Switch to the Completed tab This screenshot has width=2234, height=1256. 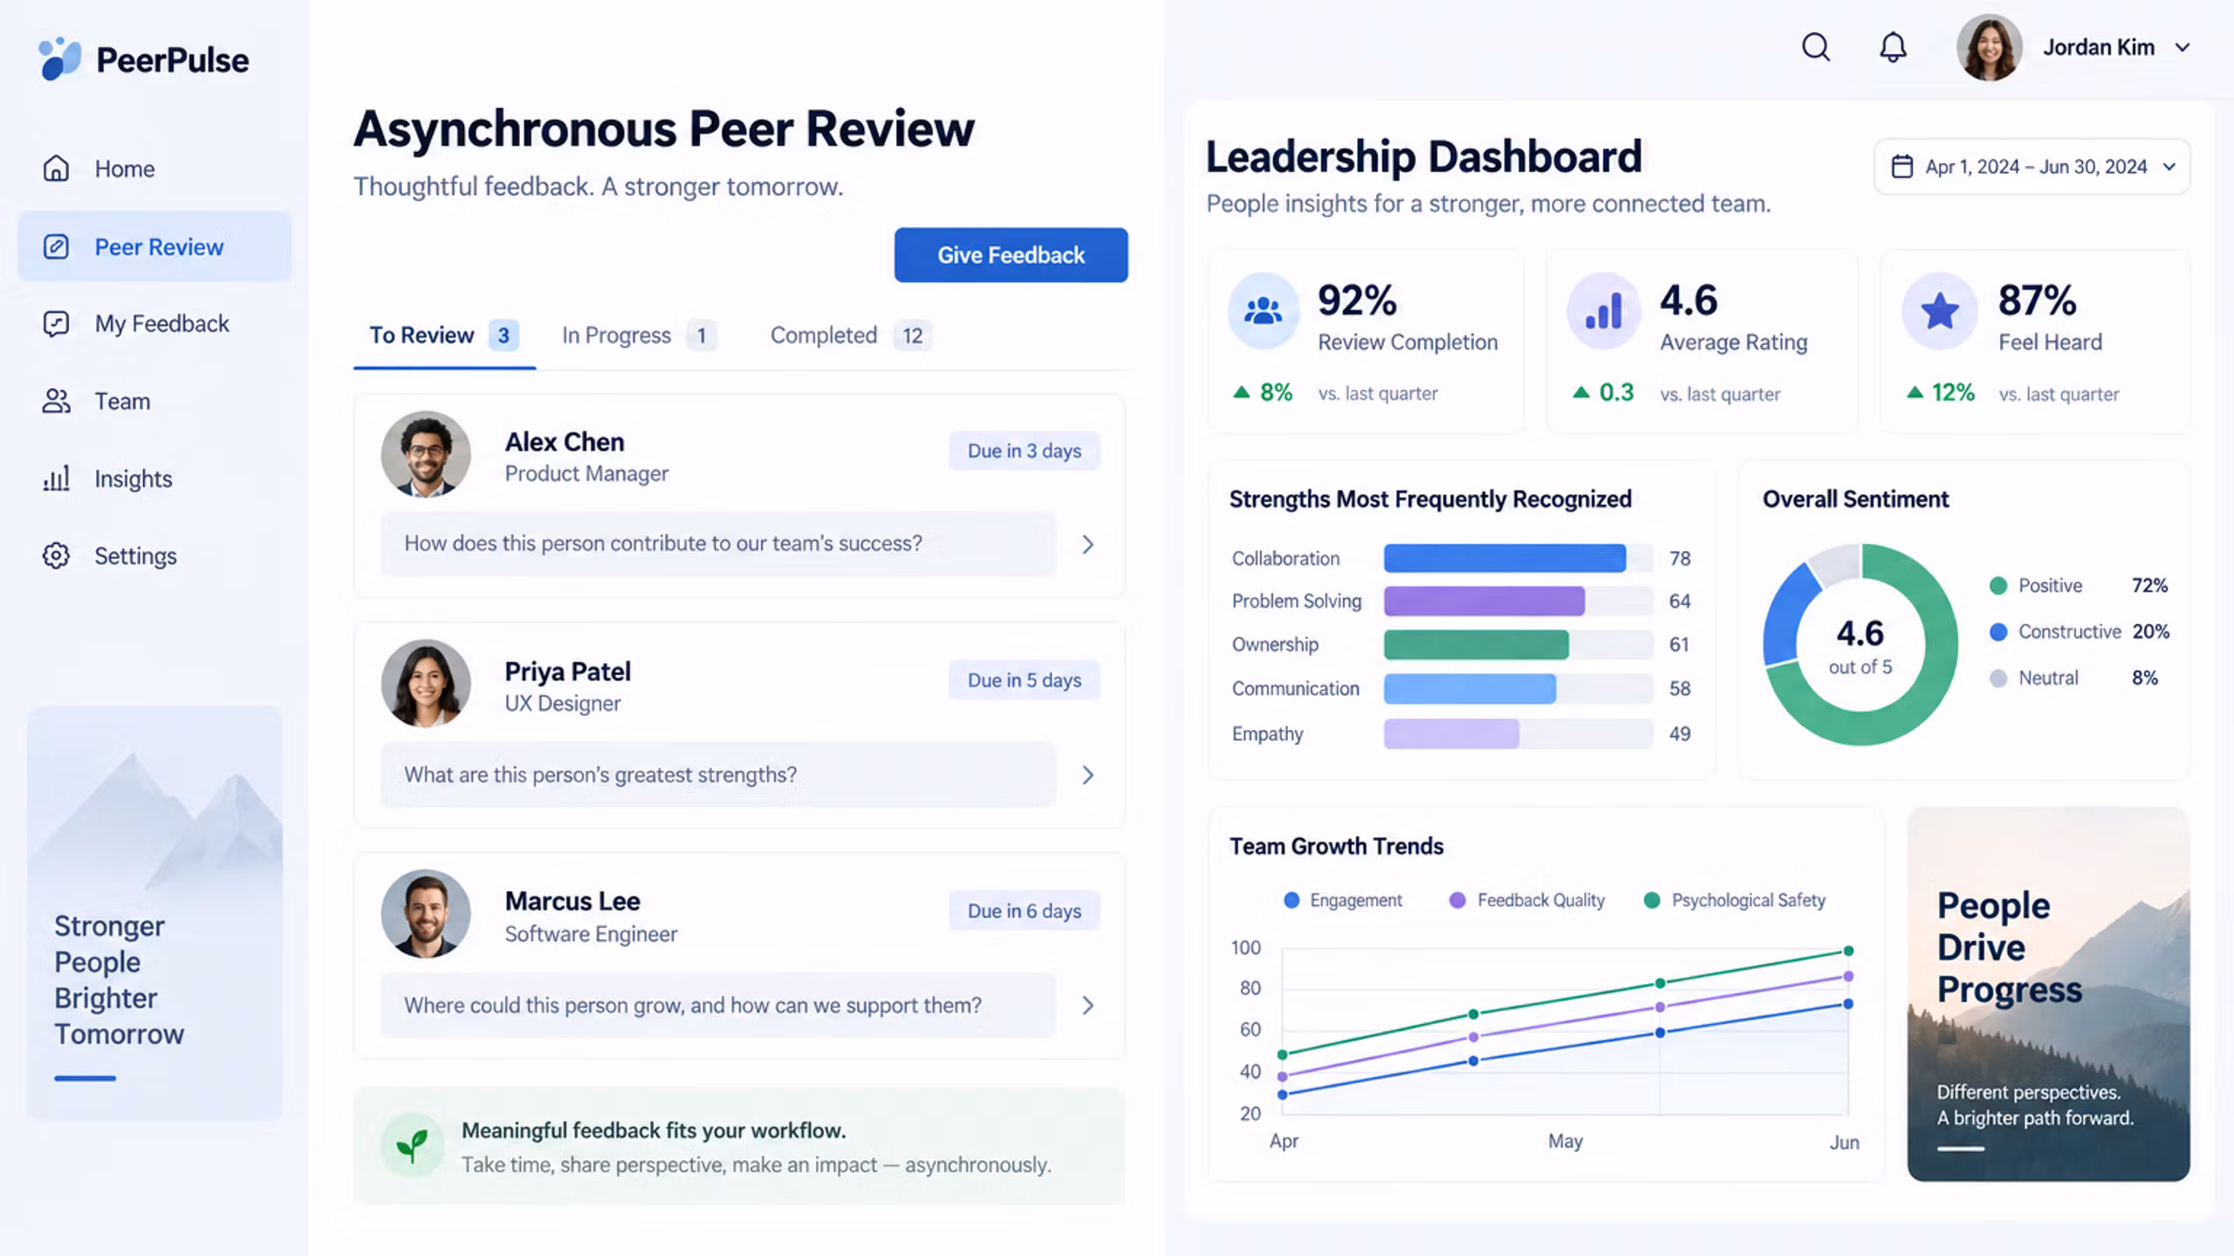[x=851, y=335]
